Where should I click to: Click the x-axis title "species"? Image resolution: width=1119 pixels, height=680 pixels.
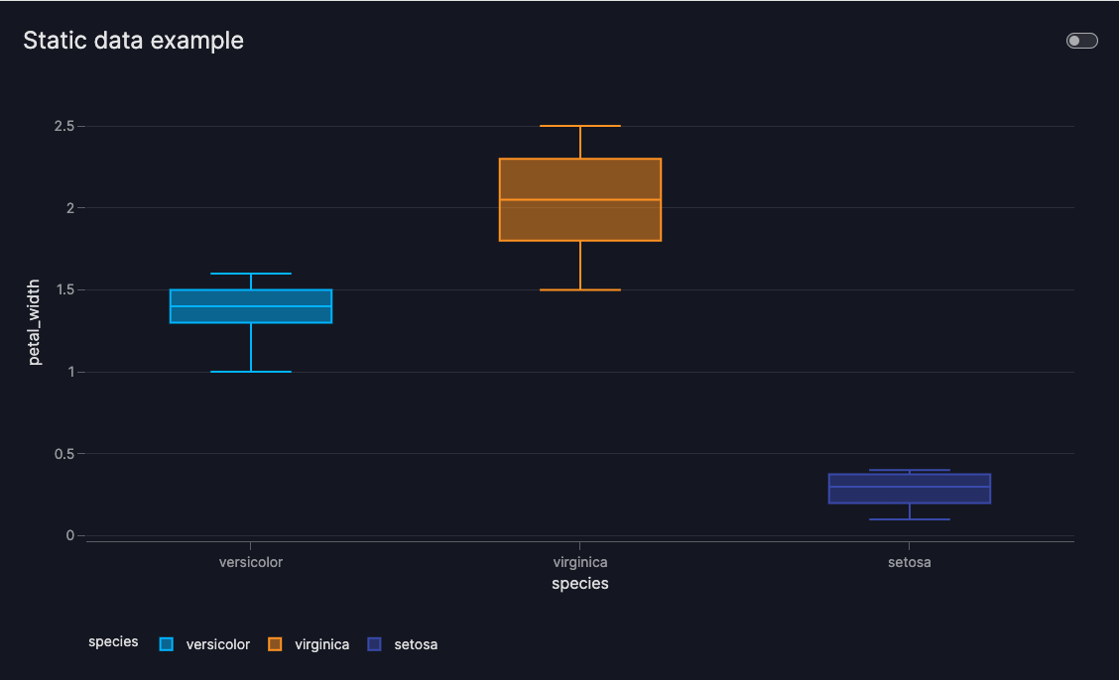580,584
